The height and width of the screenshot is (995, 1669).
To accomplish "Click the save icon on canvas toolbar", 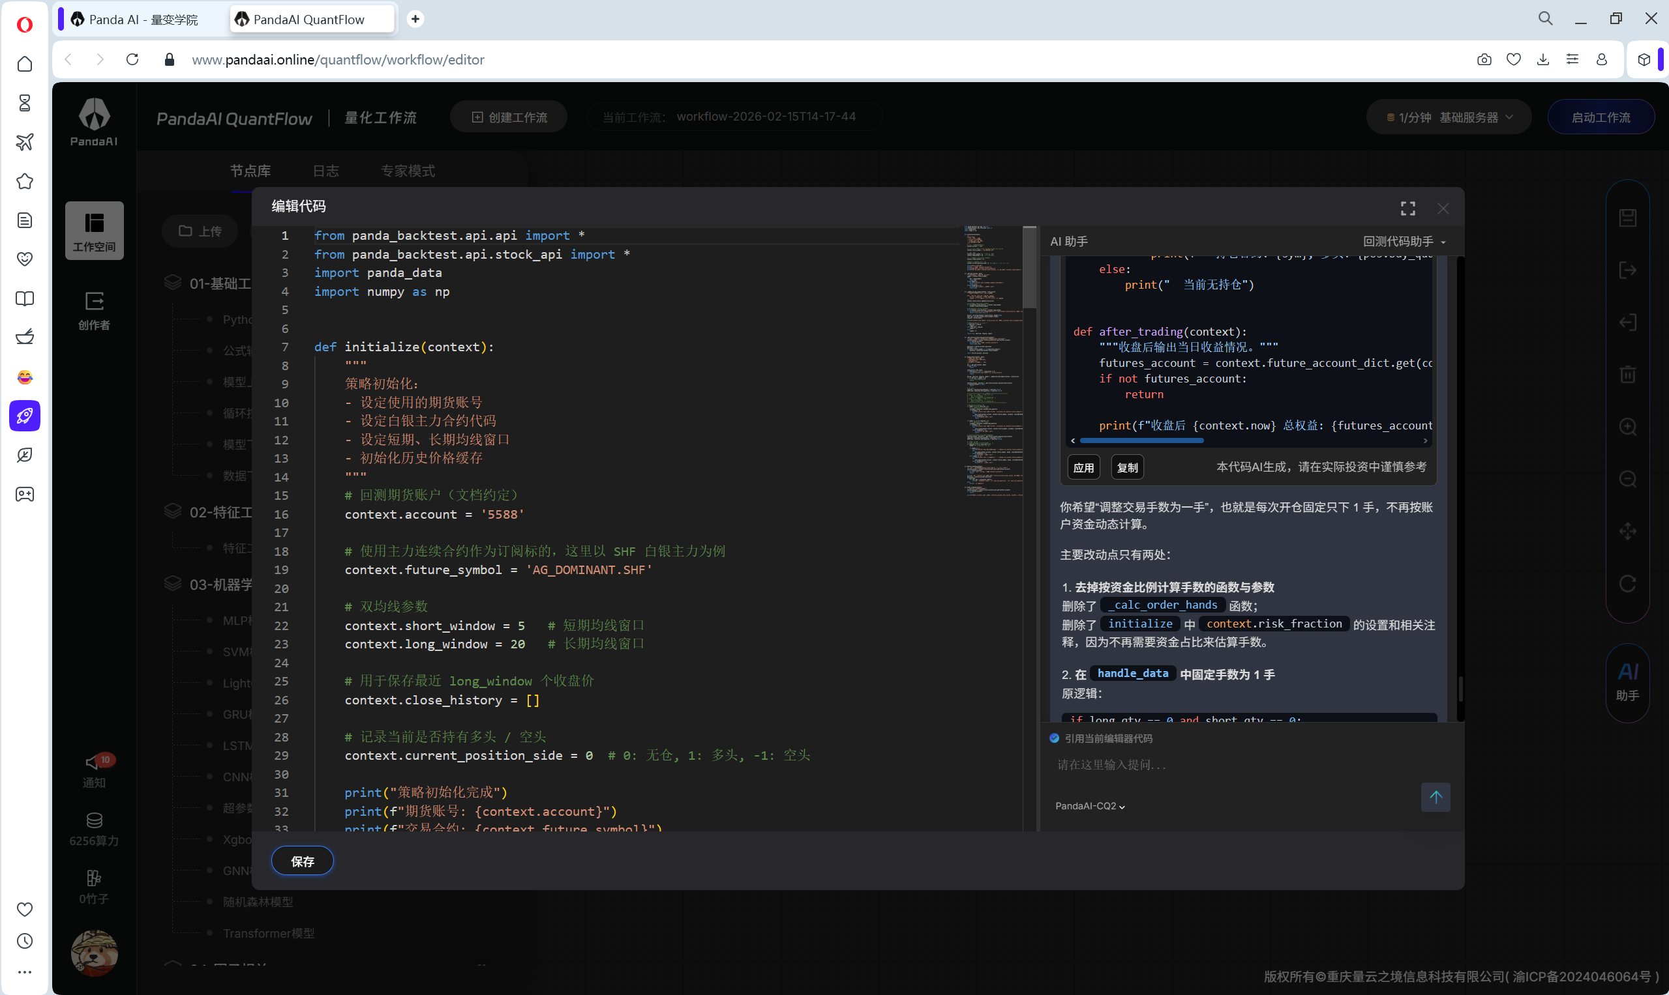I will pyautogui.click(x=1627, y=217).
